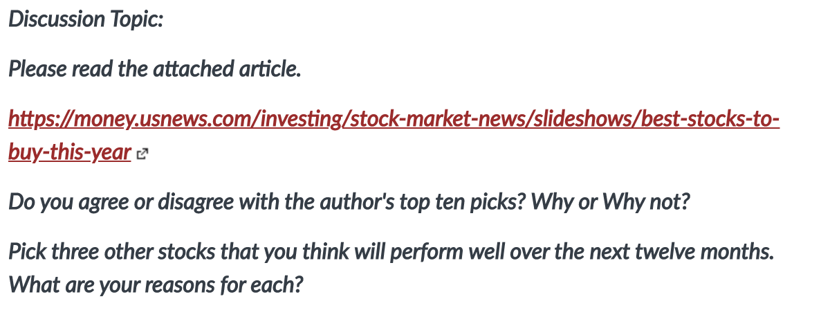The image size is (830, 317).
Task: Click the external link icon after the URL
Action: click(x=142, y=155)
